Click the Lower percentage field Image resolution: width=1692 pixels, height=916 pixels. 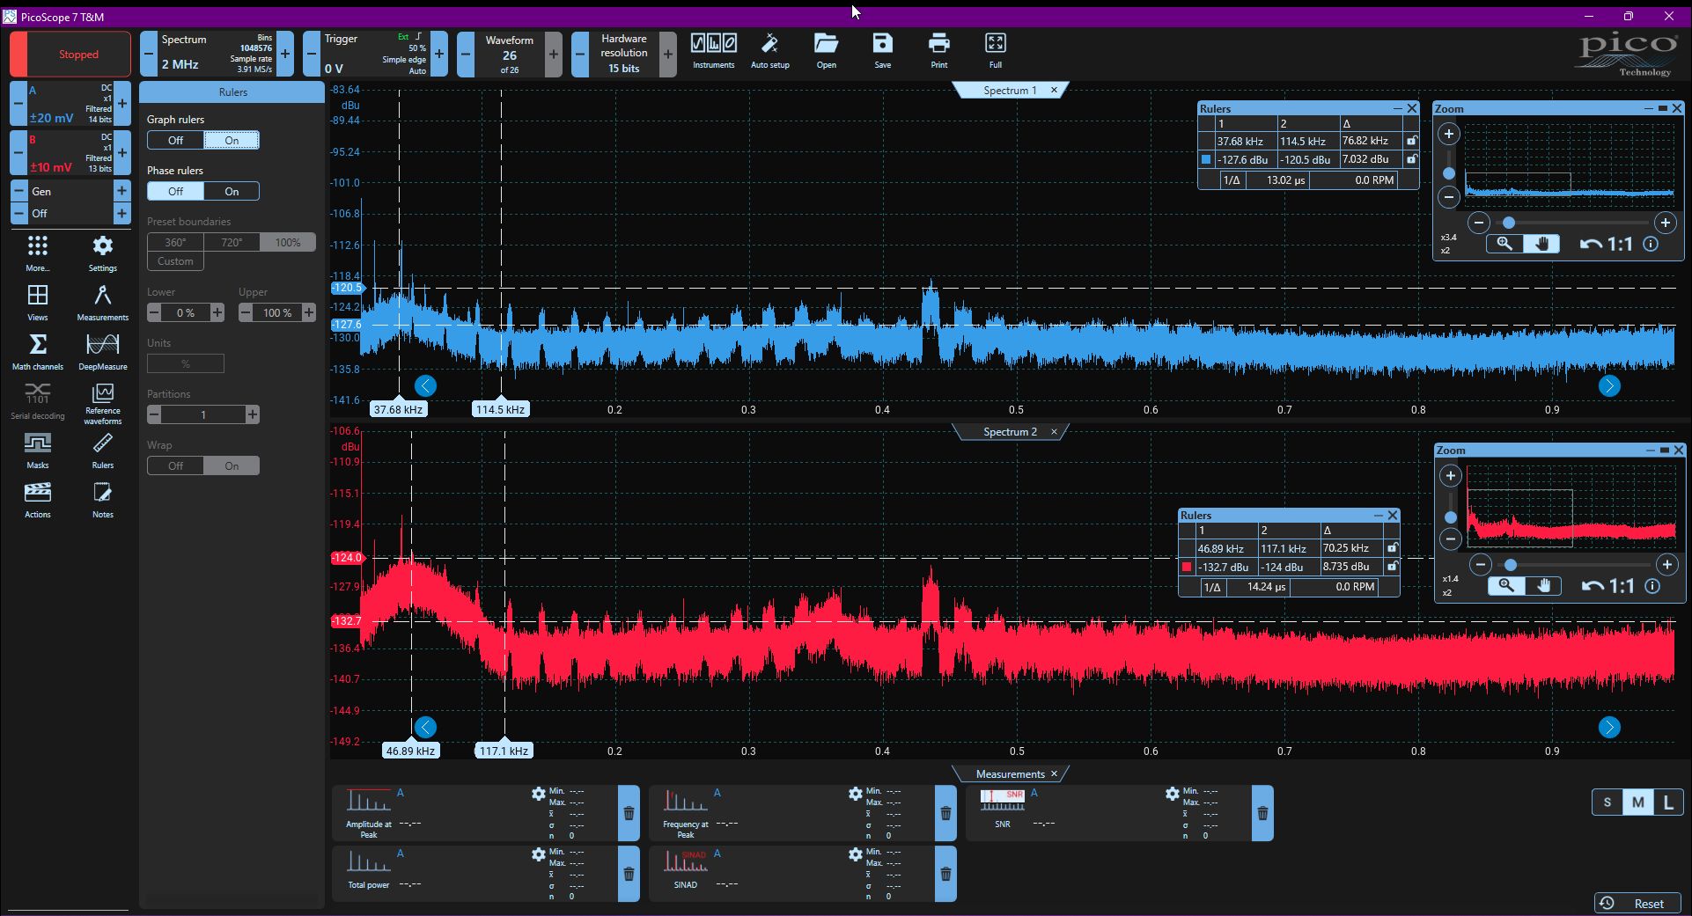[186, 312]
